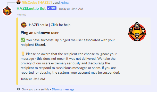Click embed footer timestamp 12:45 AM
The image size is (157, 94).
[33, 79]
